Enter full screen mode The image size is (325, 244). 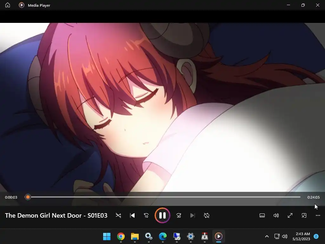click(290, 216)
